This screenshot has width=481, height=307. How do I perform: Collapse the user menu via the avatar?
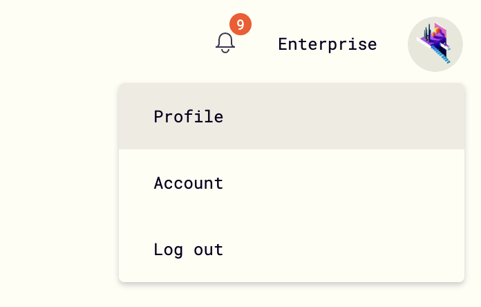[x=435, y=44]
